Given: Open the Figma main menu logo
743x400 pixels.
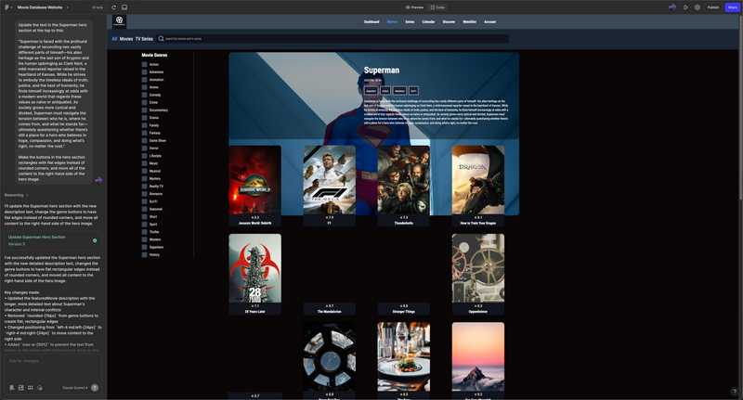Looking at the screenshot, I should coord(7,7).
